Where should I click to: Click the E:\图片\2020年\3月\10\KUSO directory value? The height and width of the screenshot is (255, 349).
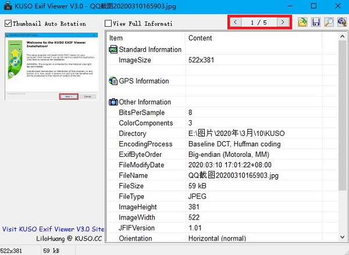pos(236,134)
